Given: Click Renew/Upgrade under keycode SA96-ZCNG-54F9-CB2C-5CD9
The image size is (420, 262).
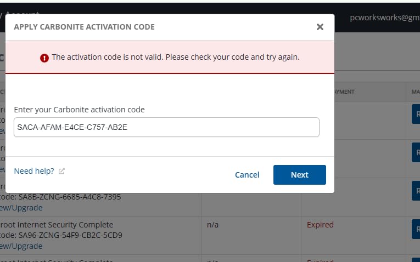Looking at the screenshot, I should 21,246.
